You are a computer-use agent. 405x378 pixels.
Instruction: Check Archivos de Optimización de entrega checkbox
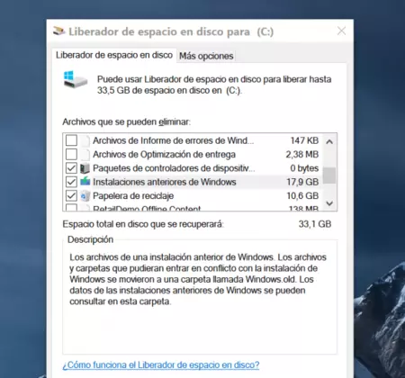coord(71,155)
